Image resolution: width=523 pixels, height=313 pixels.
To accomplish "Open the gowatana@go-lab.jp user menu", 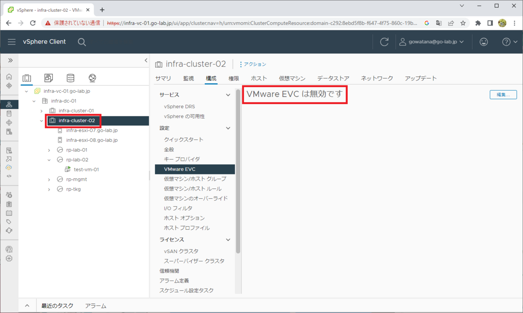I will [x=431, y=42].
